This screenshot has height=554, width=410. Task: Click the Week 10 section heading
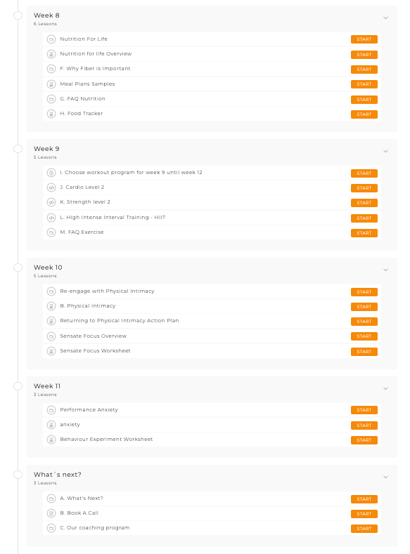[48, 268]
